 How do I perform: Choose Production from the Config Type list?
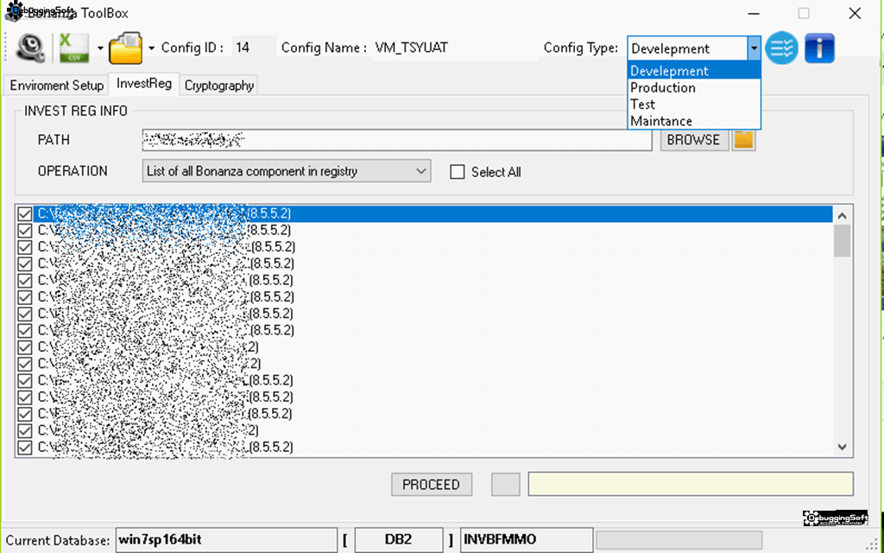click(694, 87)
